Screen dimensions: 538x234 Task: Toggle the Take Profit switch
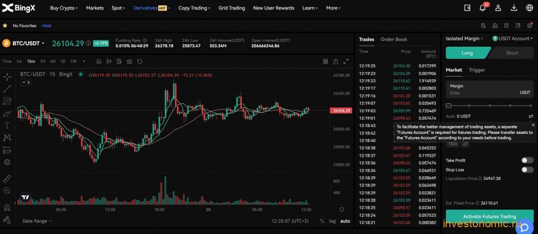pyautogui.click(x=527, y=160)
